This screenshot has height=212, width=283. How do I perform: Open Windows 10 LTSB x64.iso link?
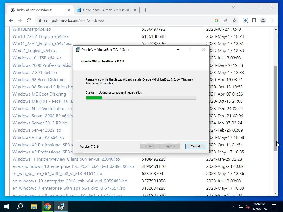pos(37,58)
